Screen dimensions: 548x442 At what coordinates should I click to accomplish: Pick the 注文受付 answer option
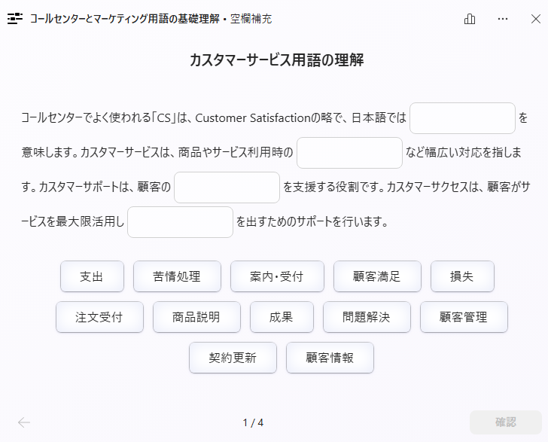click(99, 317)
